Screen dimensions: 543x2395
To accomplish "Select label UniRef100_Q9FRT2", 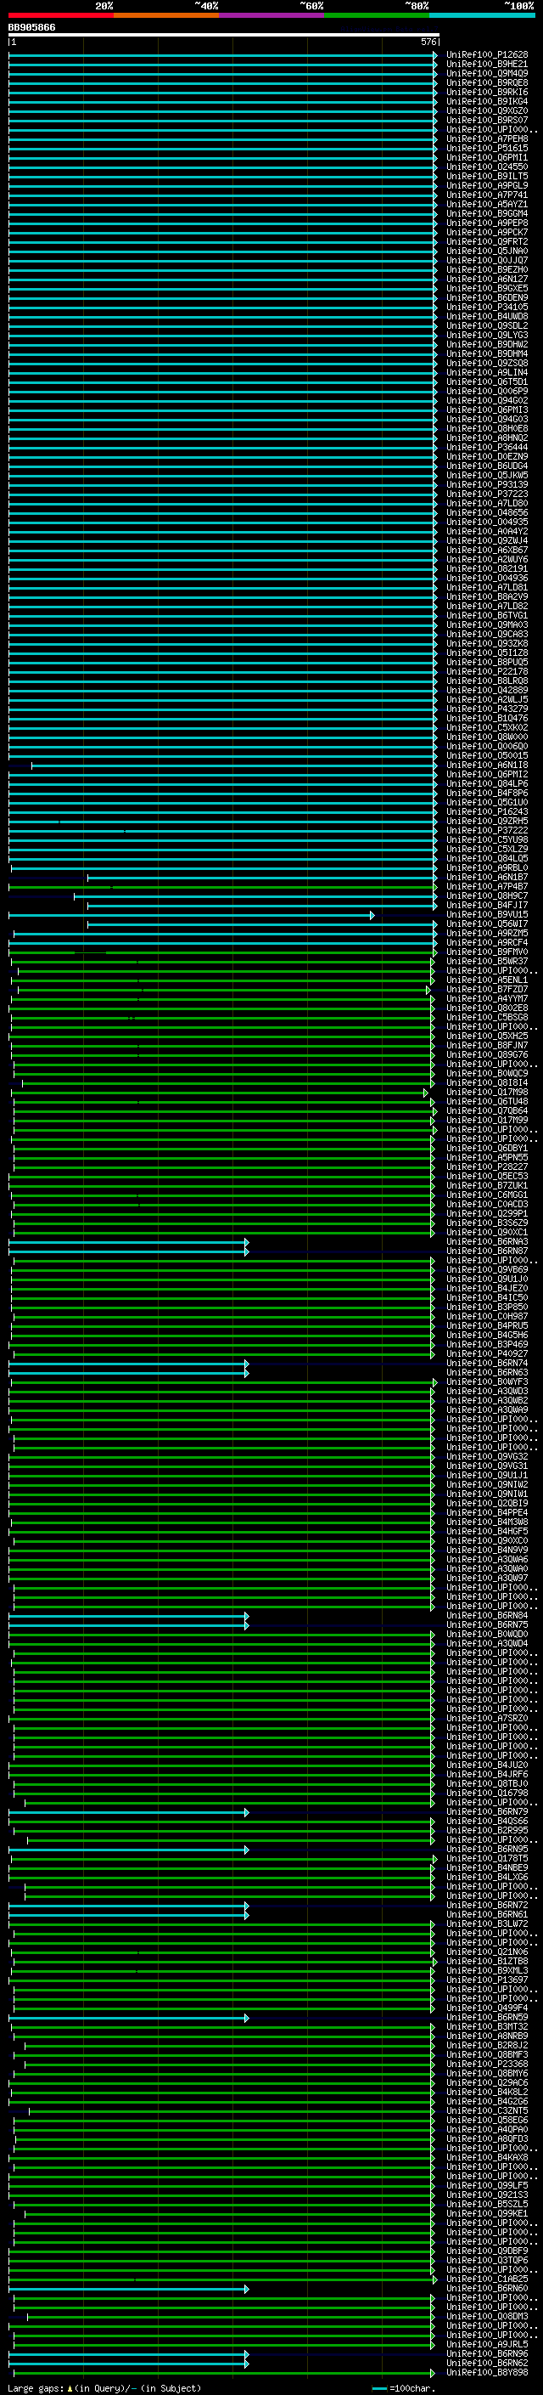I will click(x=487, y=242).
